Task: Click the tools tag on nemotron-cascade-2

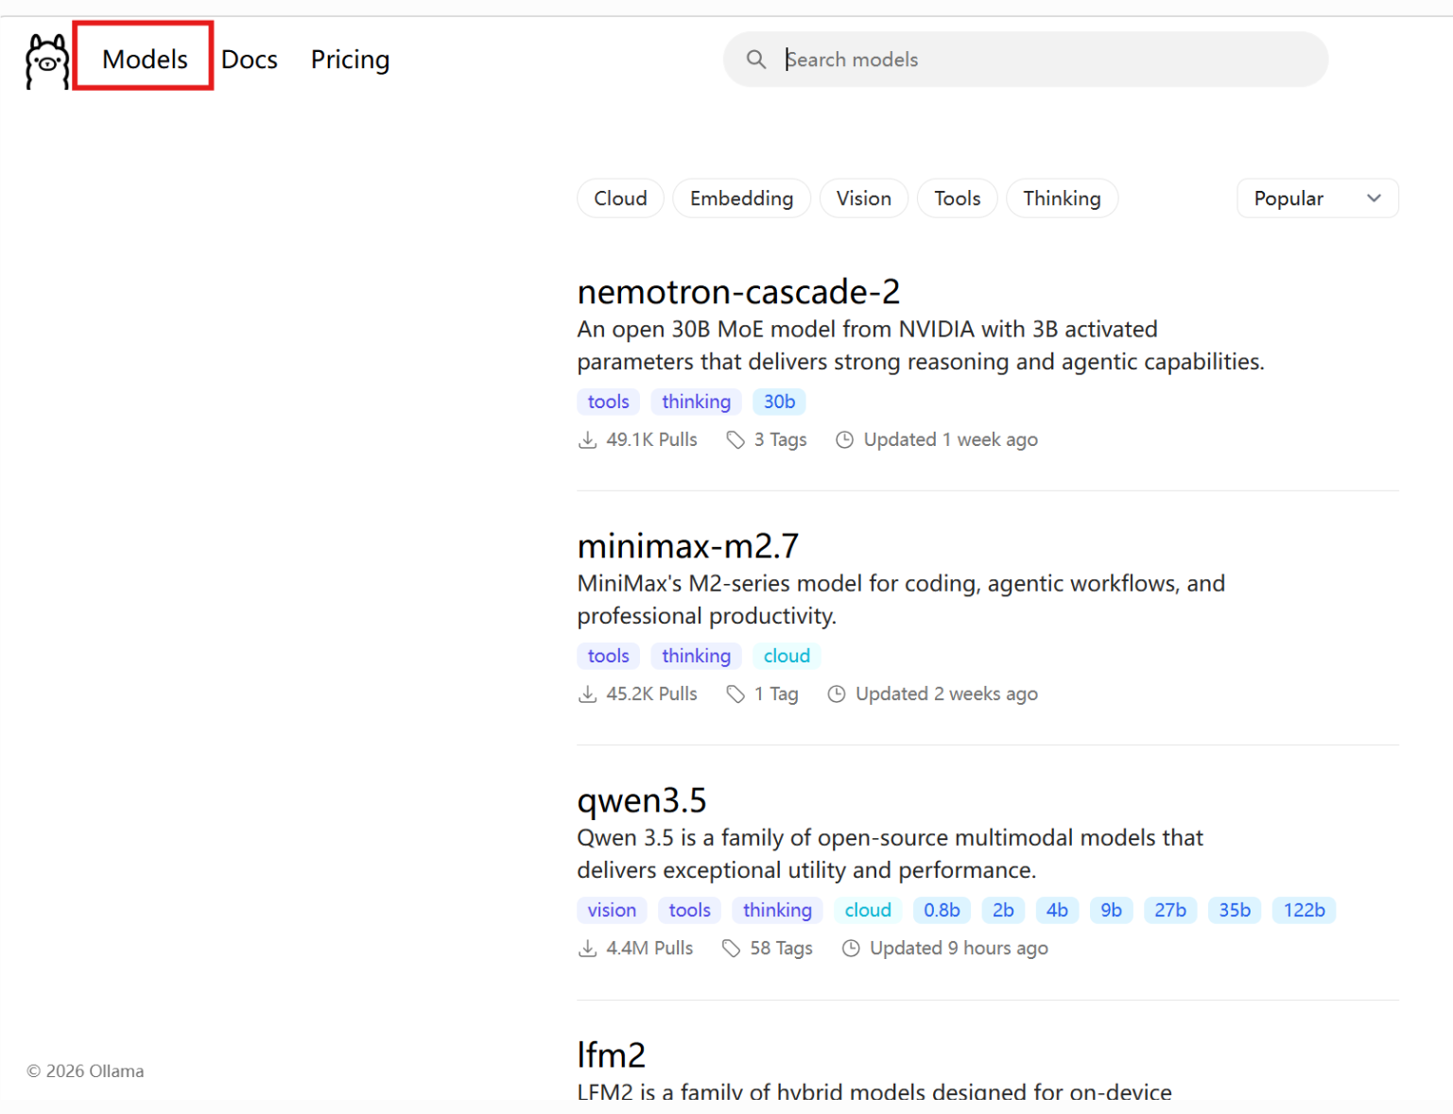Action: pyautogui.click(x=608, y=402)
